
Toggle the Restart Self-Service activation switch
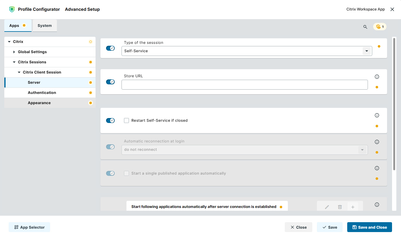[x=110, y=121]
